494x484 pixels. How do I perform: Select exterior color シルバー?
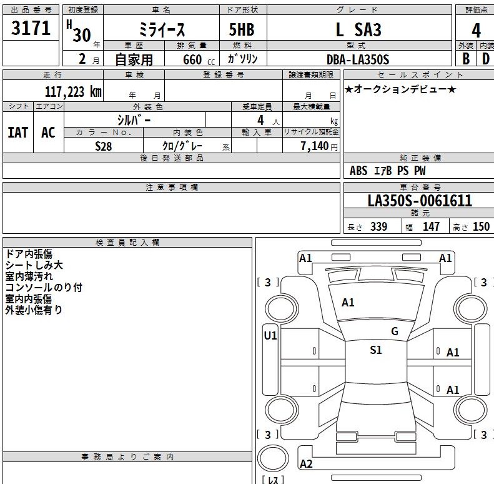point(134,120)
